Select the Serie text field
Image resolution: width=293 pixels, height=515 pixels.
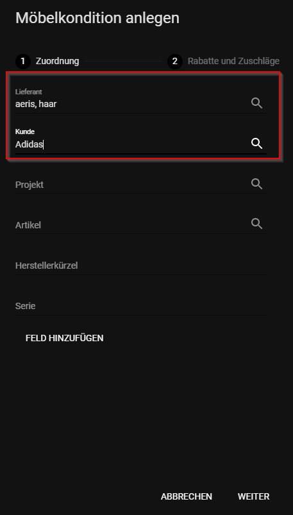click(x=141, y=306)
